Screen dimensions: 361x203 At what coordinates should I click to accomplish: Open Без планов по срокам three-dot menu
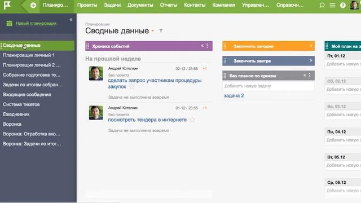tap(310, 75)
